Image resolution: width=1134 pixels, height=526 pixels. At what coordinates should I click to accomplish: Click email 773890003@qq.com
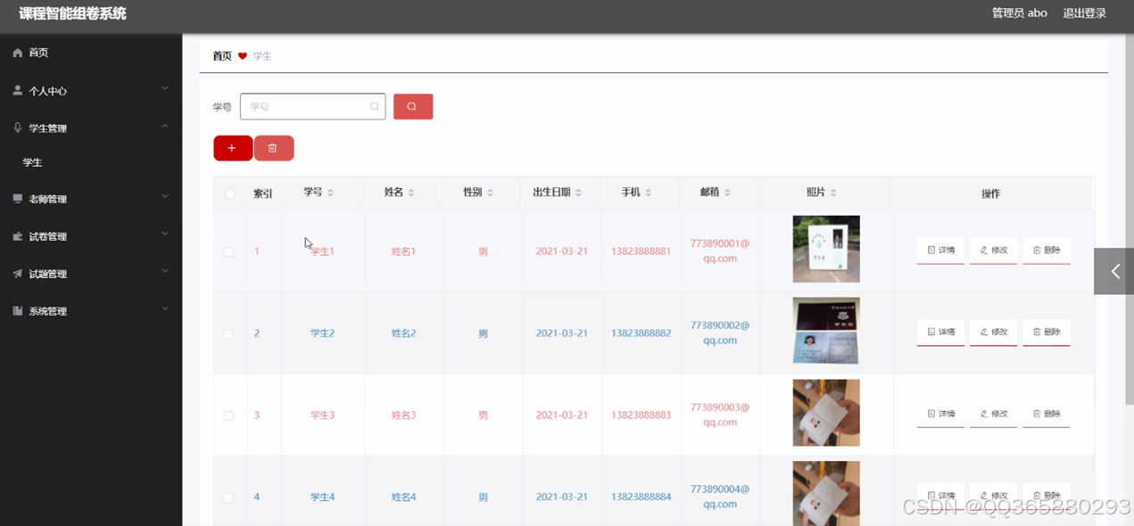click(720, 415)
